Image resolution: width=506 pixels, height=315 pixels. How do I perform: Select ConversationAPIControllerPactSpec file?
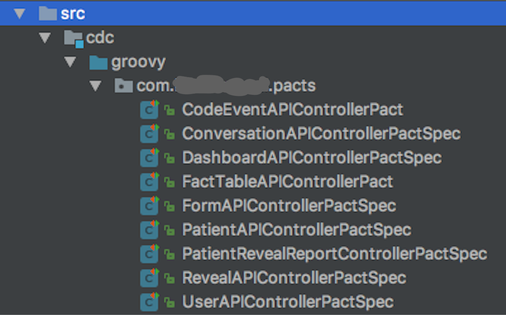(321, 134)
